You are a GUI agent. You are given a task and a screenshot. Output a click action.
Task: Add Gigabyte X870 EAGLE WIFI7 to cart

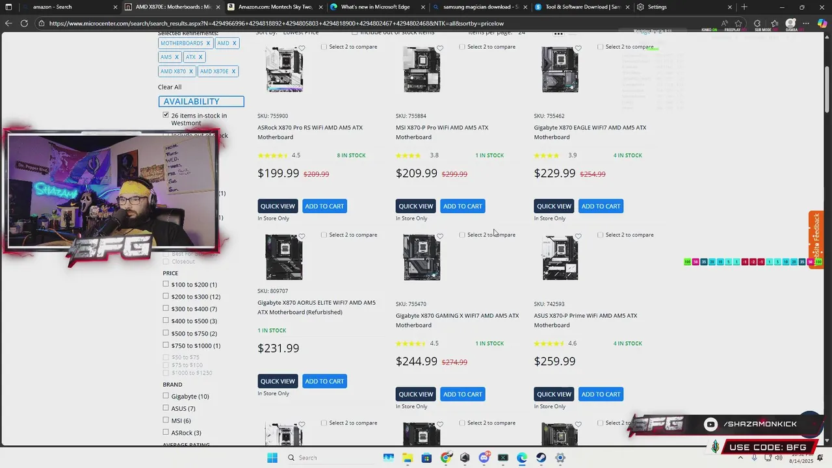[x=601, y=206]
